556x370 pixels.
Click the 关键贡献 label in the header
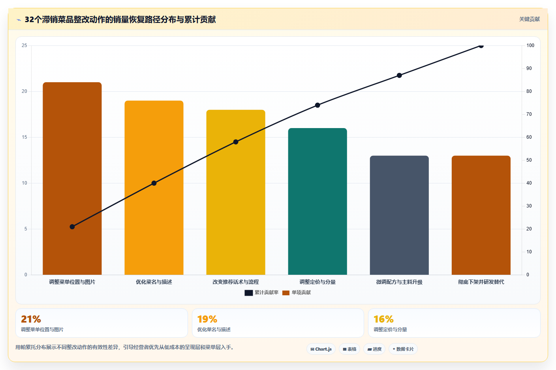pyautogui.click(x=529, y=19)
